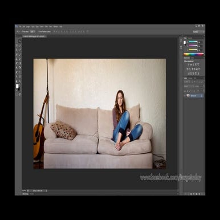Open the Window menu
Viewport: 220px width, 220px height.
(x=55, y=27)
